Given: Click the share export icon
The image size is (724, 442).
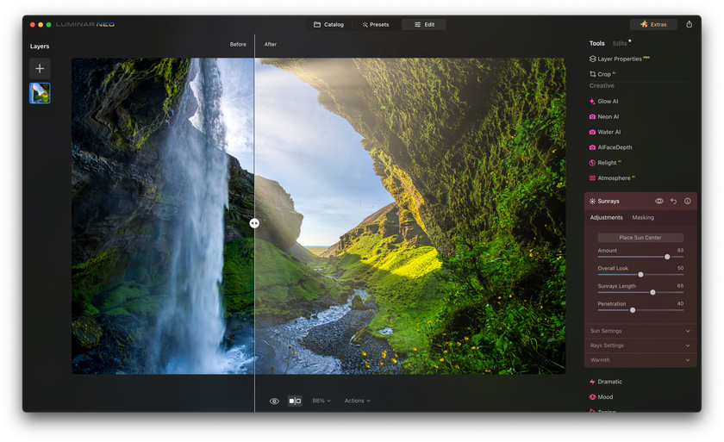Looking at the screenshot, I should [689, 24].
